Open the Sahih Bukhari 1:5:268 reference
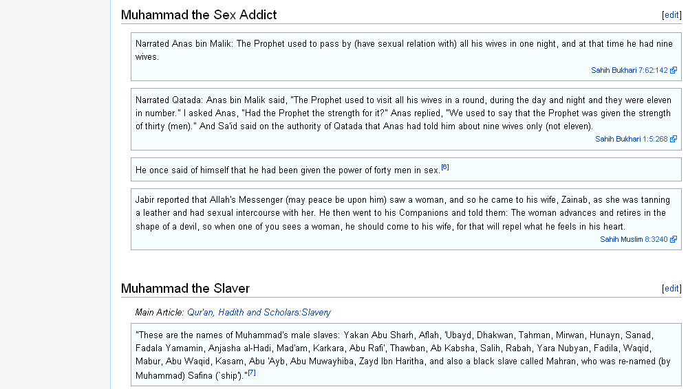688x389 pixels. click(631, 139)
